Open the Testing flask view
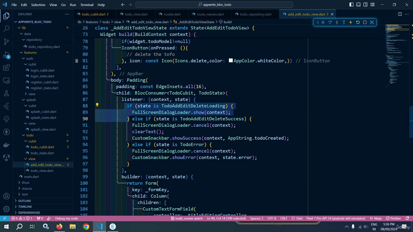Screen dimensions: 413x232 (x=6, y=93)
